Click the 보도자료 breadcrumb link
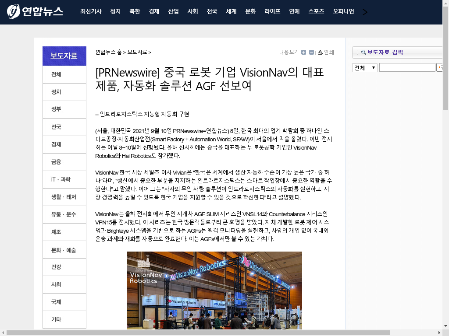 [x=137, y=52]
